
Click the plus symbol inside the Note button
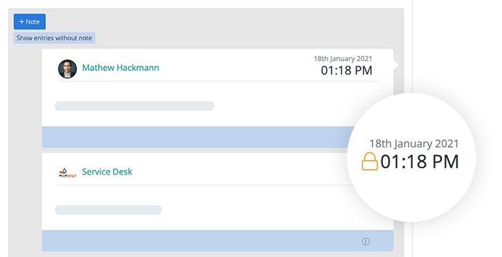pyautogui.click(x=21, y=21)
